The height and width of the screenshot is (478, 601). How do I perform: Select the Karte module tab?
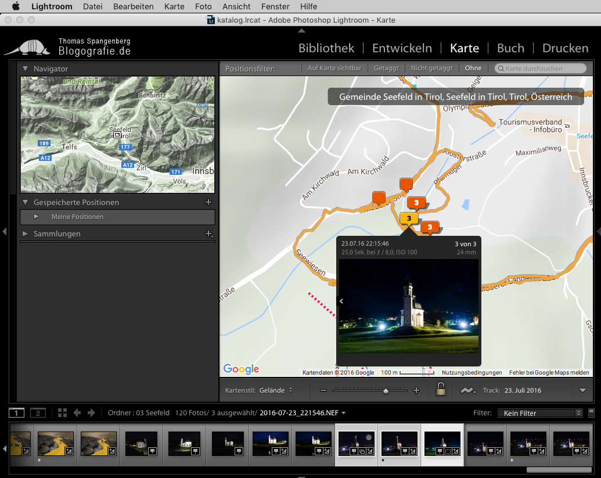click(465, 48)
